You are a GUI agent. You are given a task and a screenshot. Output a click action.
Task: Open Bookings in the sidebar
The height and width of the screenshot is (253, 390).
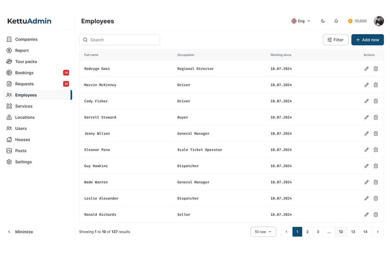click(x=24, y=73)
